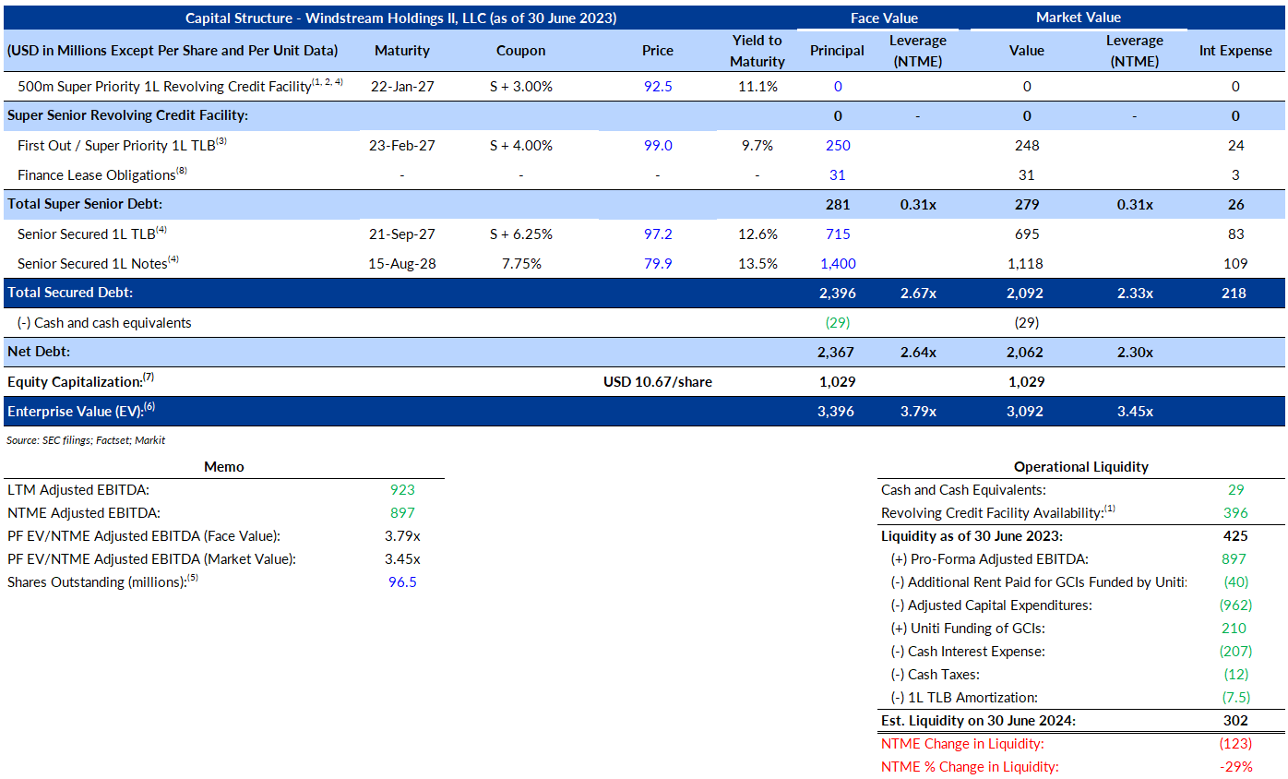Click the "Market Value" column group header

point(1079,18)
